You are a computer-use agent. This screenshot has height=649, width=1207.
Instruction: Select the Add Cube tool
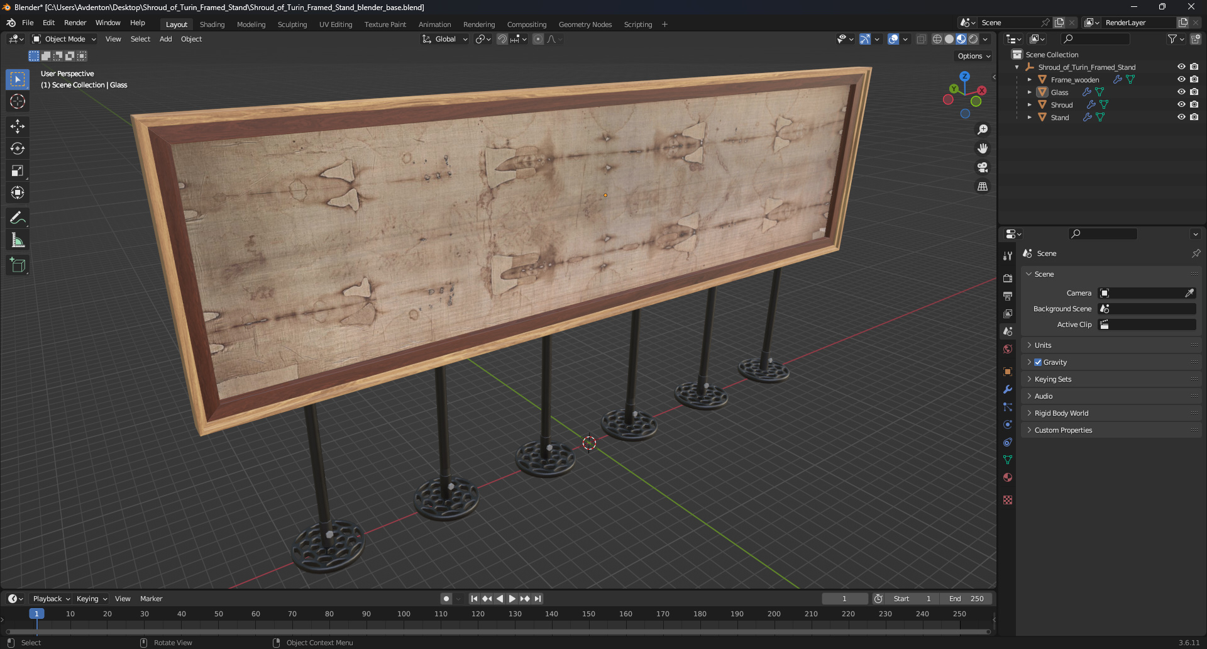coord(18,265)
